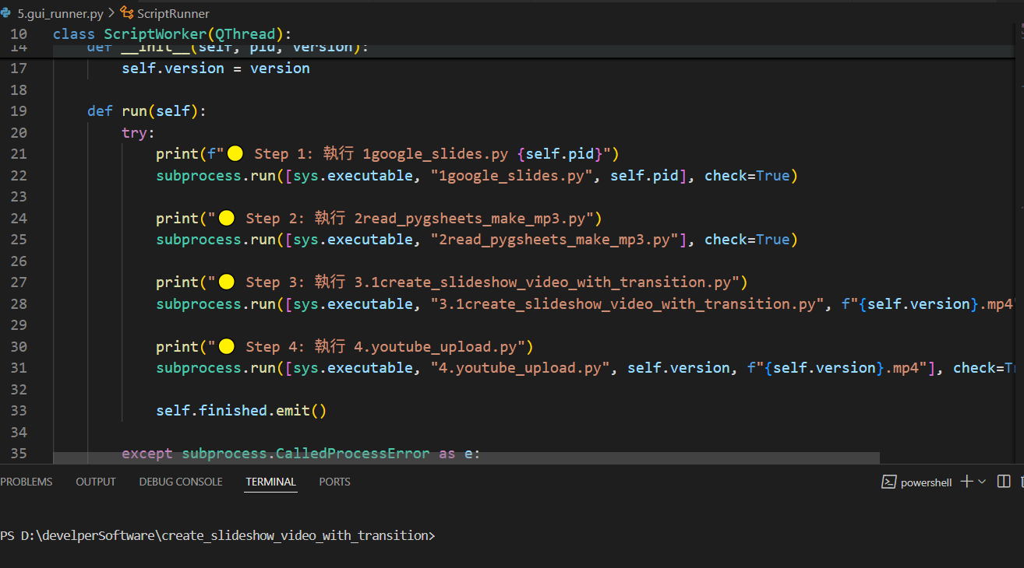Split the terminal using the split icon
Viewport: 1024px width, 568px height.
pyautogui.click(x=1004, y=482)
